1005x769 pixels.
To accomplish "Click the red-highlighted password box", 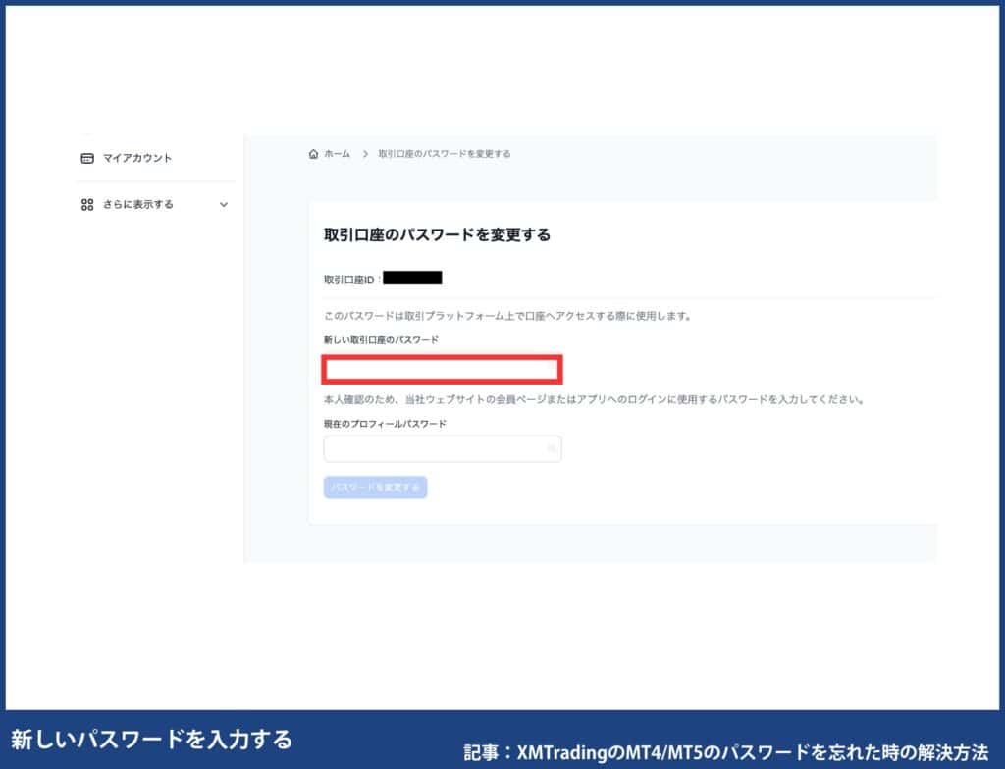I will (x=442, y=370).
